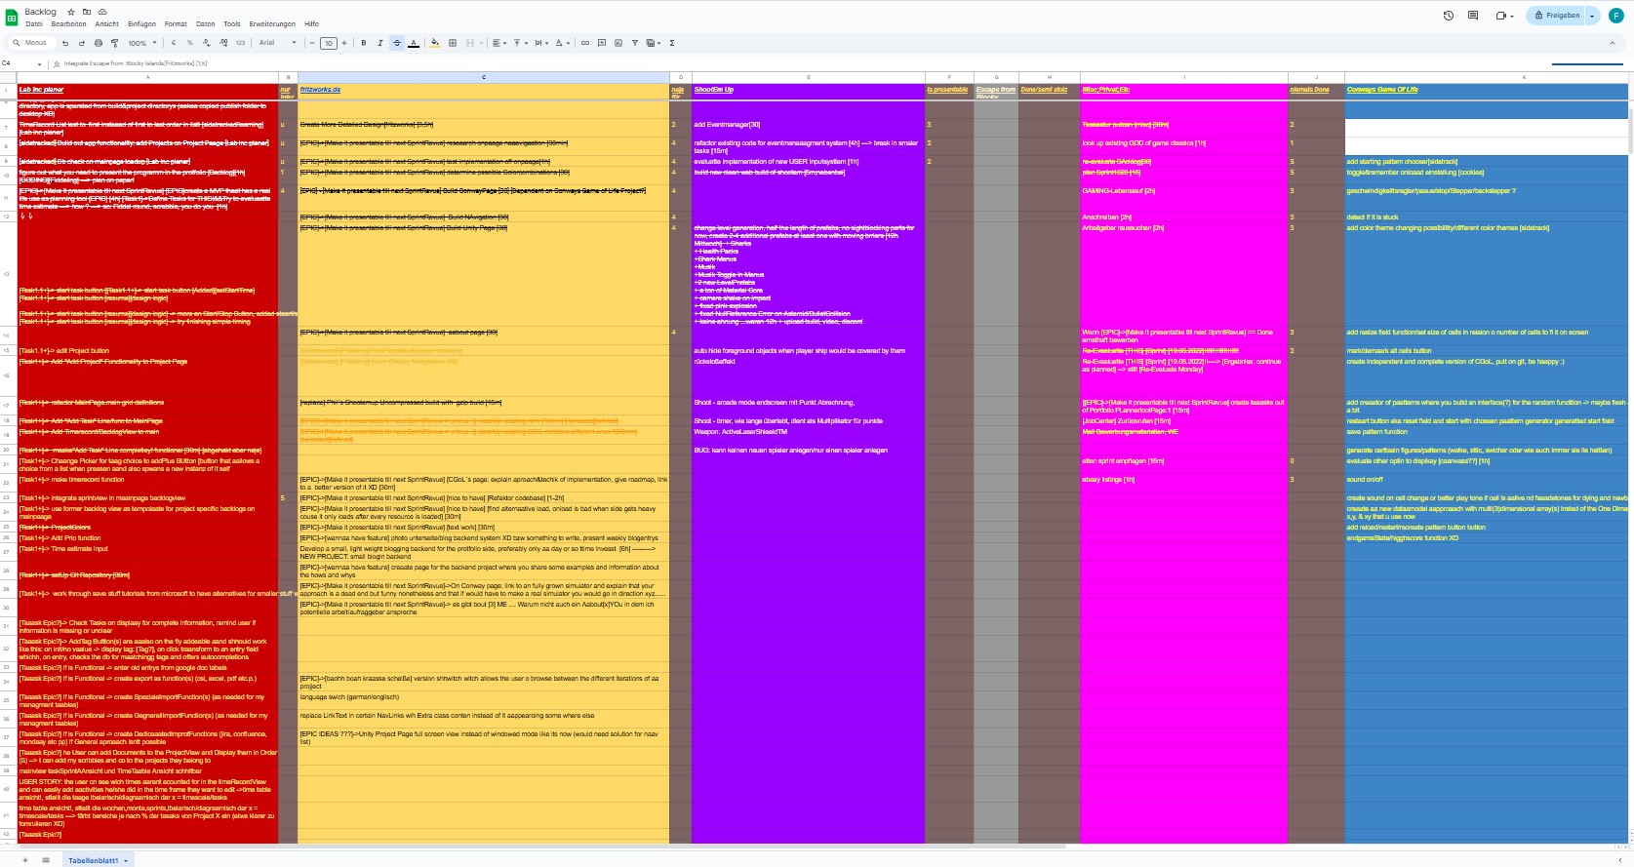Screen dimensions: 1634x867
Task: Open the Format menu
Action: pyautogui.click(x=176, y=24)
